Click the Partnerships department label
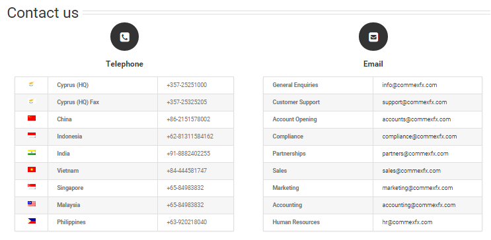Image resolution: width=491 pixels, height=240 pixels. point(289,154)
